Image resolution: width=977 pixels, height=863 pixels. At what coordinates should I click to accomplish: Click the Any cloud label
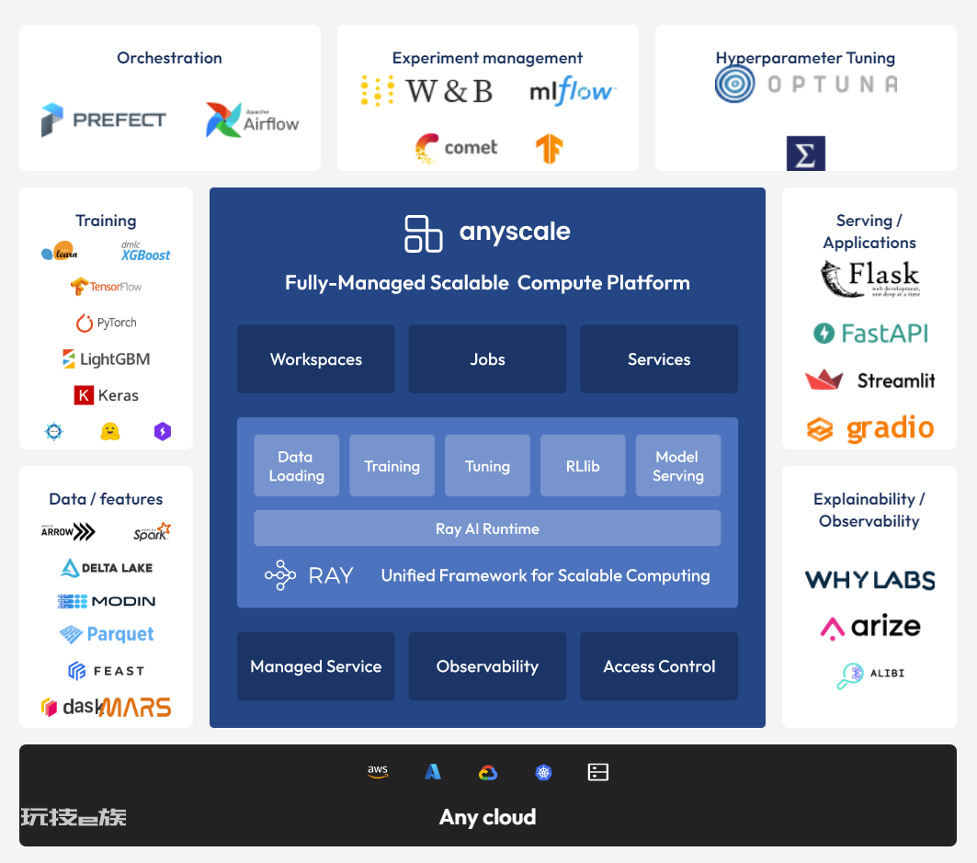pyautogui.click(x=487, y=817)
